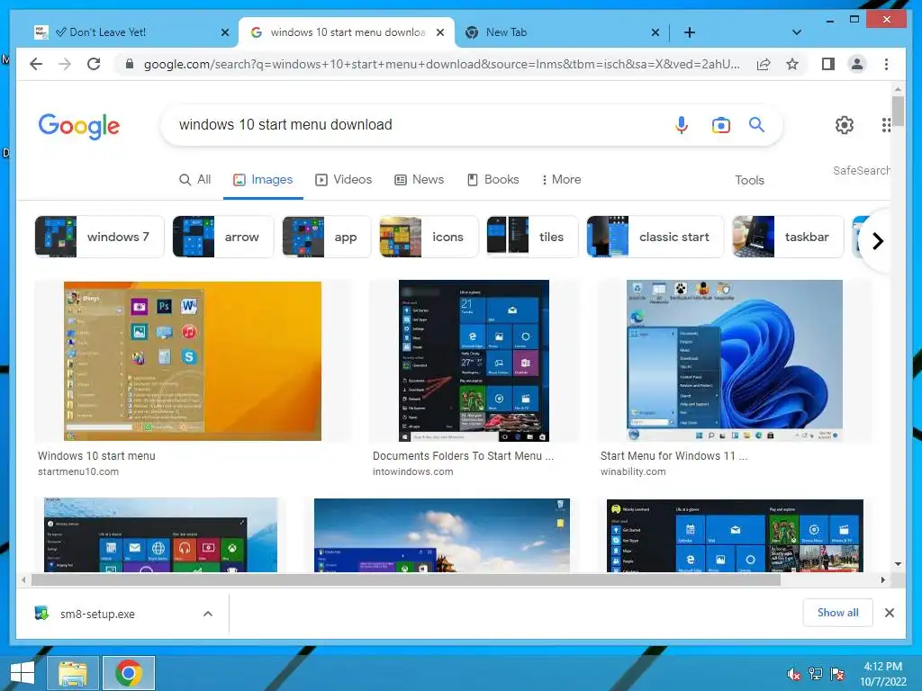Click the muted volume tray icon
The image size is (922, 691).
[x=794, y=674]
